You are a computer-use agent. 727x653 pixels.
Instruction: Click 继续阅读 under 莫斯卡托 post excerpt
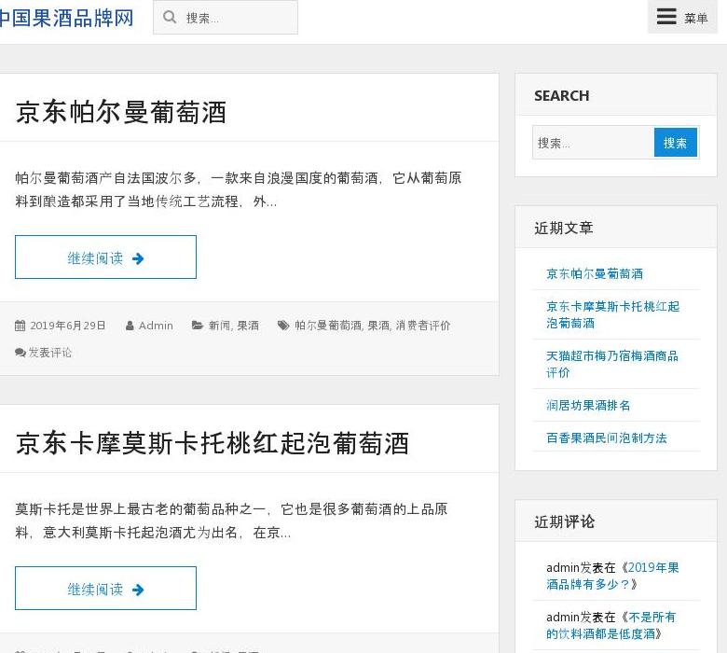105,588
